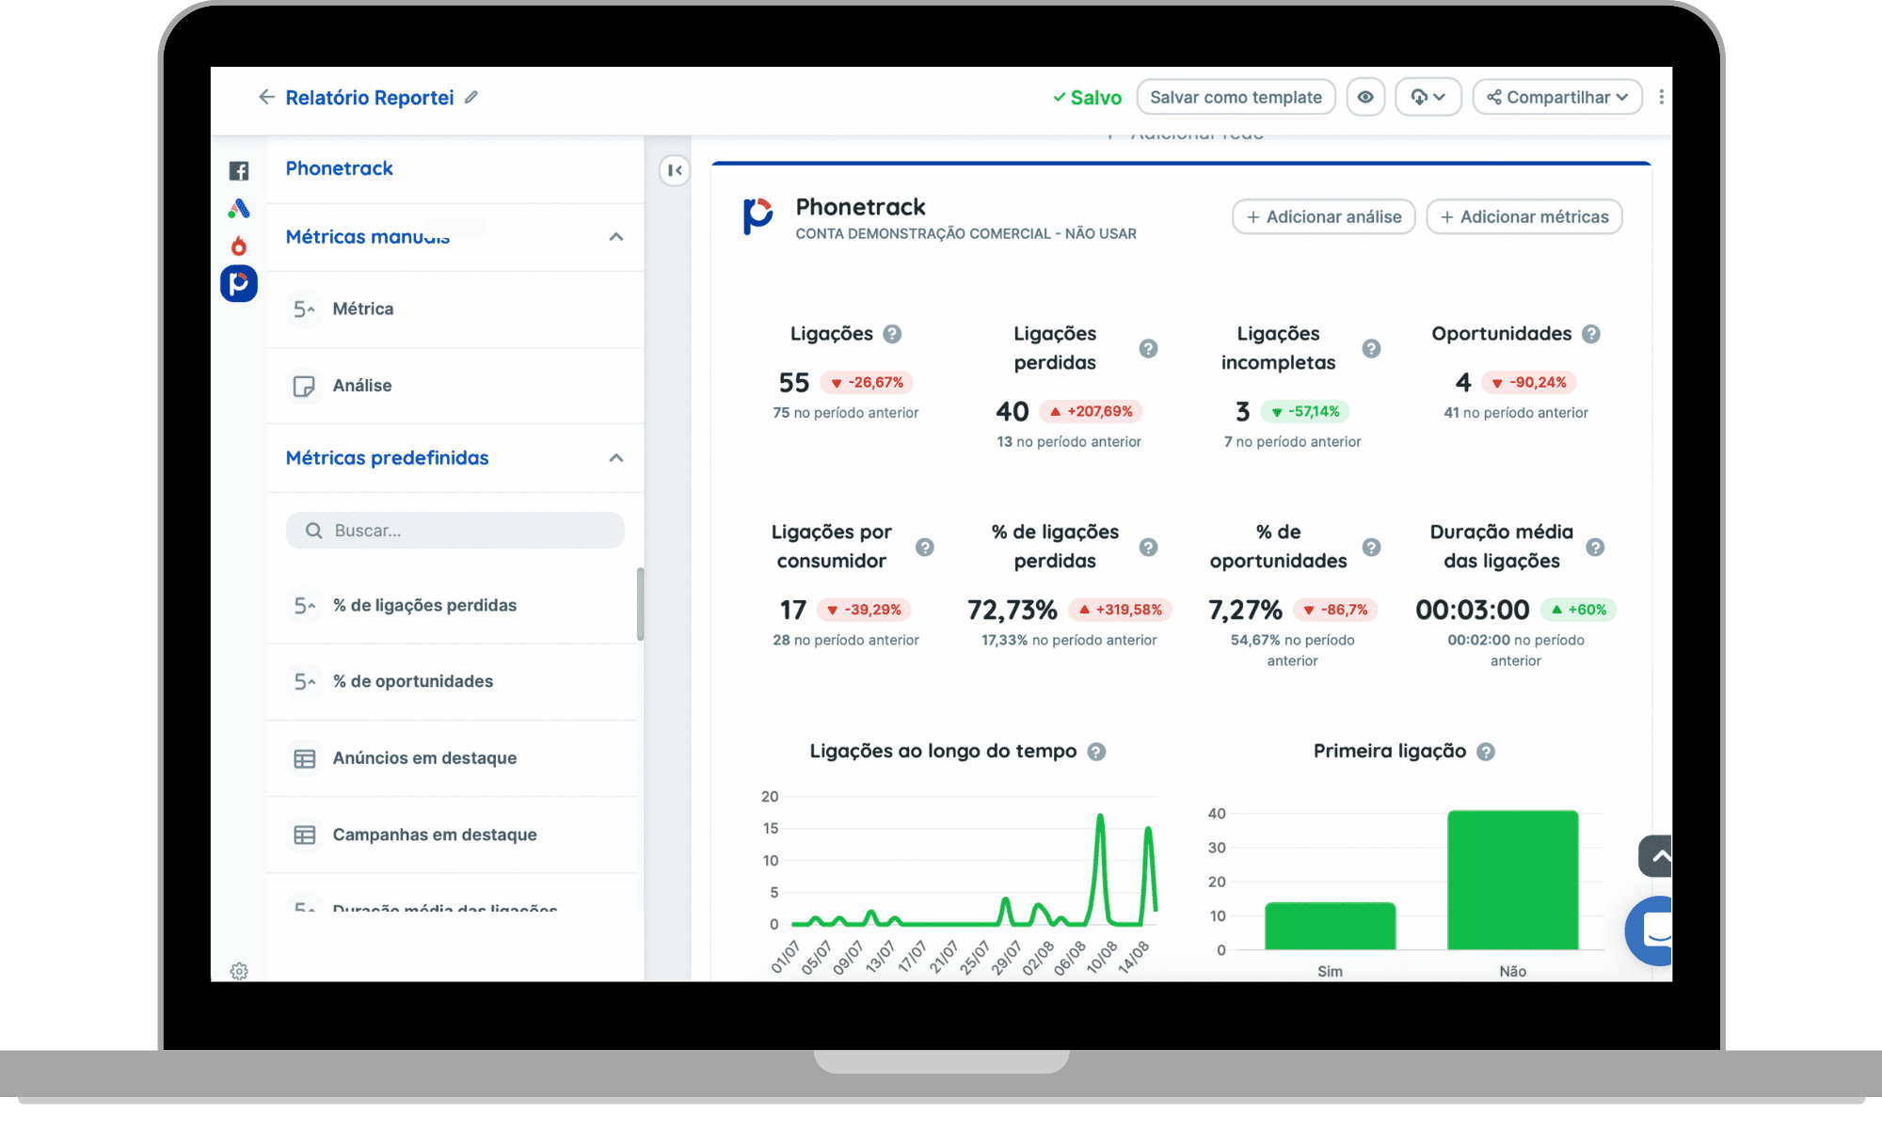This screenshot has height=1129, width=1882.
Task: Select % de ligações perdidas metric
Action: (x=452, y=605)
